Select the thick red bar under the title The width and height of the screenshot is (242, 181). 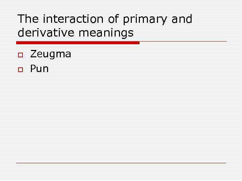78,43
